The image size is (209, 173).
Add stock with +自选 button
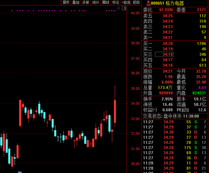click(126, 2)
